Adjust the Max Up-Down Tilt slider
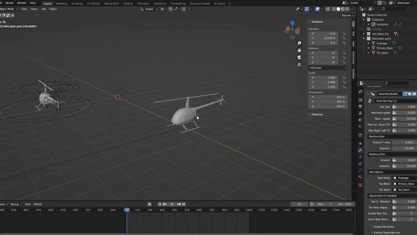This screenshot has height=235, width=417. point(407,125)
